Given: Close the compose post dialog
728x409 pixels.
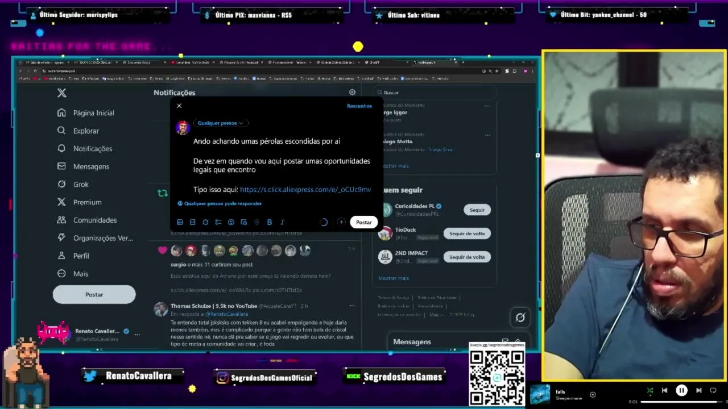Looking at the screenshot, I should pyautogui.click(x=179, y=106).
